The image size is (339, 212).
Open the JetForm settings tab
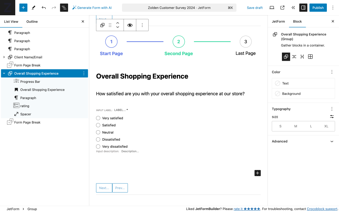(278, 21)
